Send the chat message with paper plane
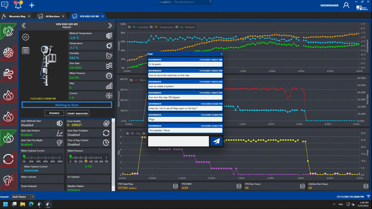The height and width of the screenshot is (209, 372). click(x=217, y=141)
